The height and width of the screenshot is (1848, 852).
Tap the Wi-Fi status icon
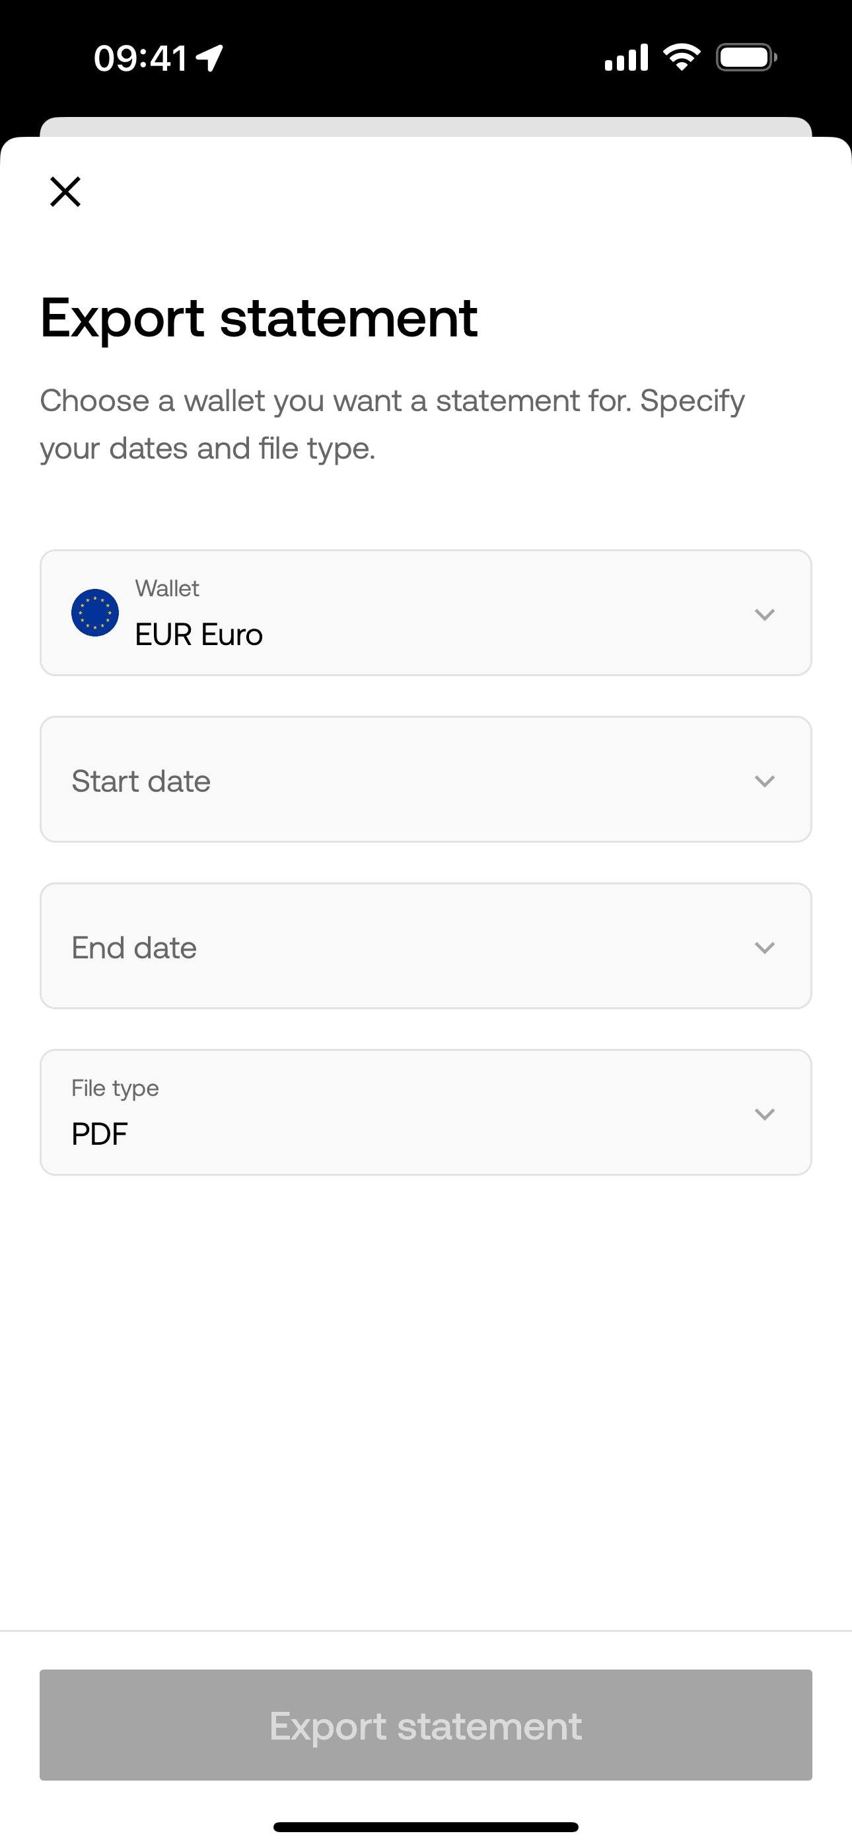682,57
